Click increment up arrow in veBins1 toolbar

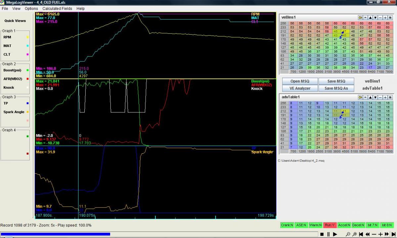[x=371, y=17]
